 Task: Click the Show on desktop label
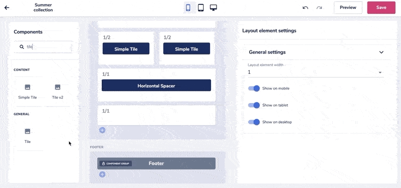pyautogui.click(x=277, y=122)
